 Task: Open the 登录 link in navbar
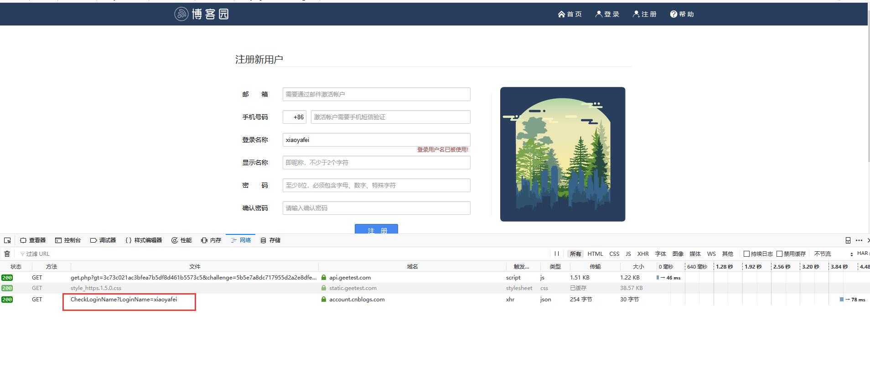coord(607,14)
